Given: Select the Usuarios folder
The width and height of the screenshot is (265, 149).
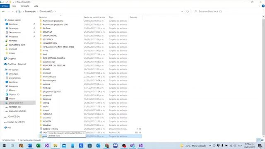Looking at the screenshot, I should [47, 118].
